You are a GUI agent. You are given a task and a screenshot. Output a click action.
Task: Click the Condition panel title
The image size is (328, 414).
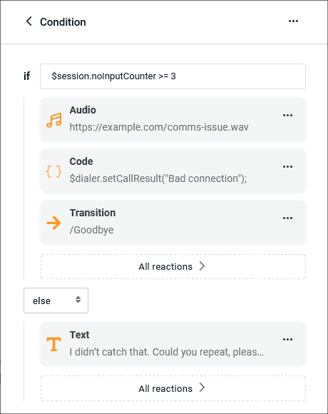pyautogui.click(x=63, y=22)
